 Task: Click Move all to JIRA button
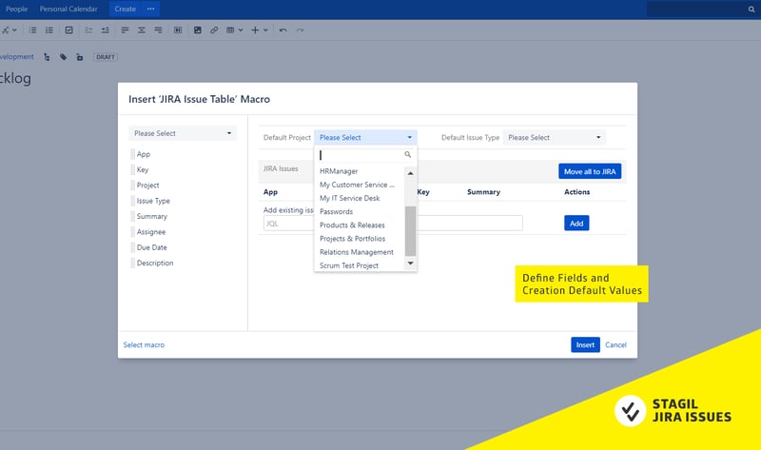pyautogui.click(x=590, y=171)
